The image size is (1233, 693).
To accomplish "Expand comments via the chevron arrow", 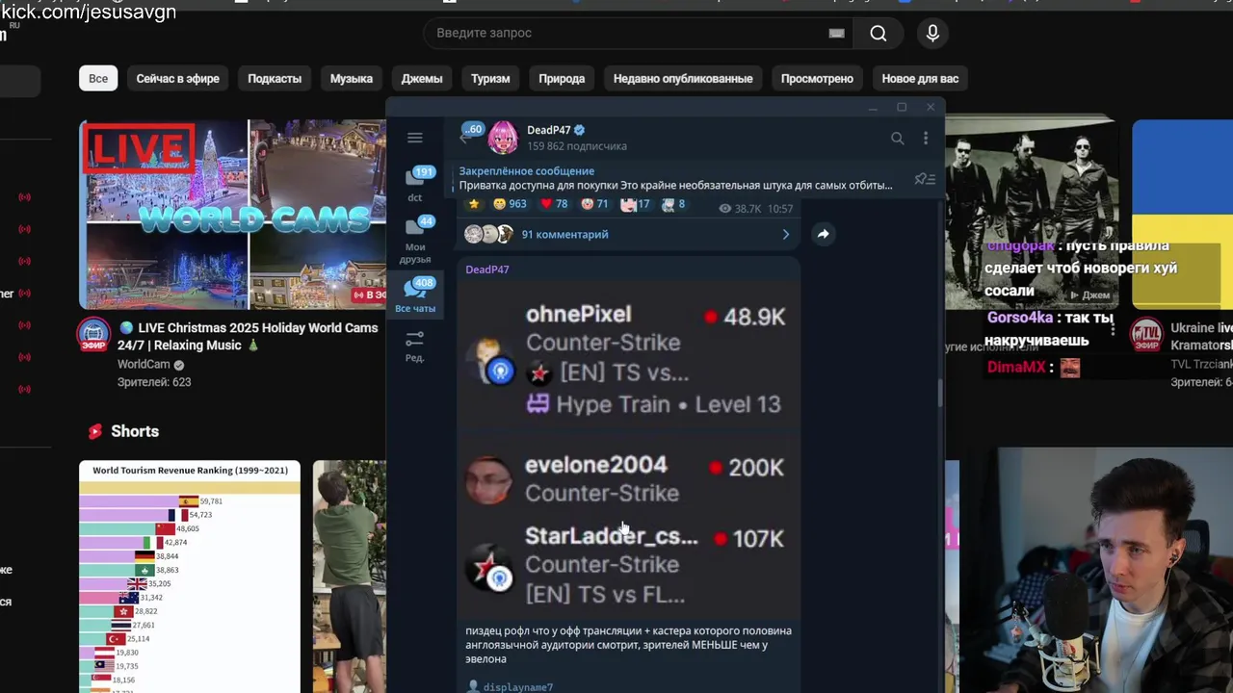I will (x=785, y=234).
